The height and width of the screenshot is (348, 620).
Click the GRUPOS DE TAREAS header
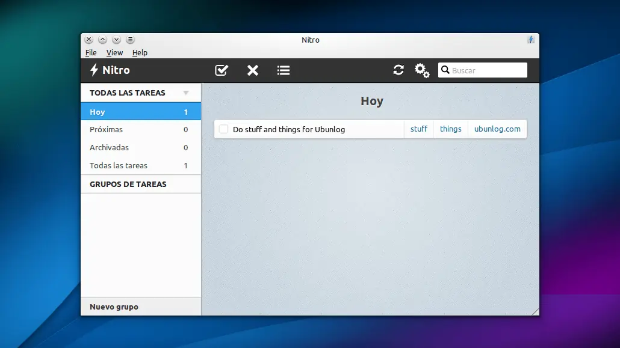pyautogui.click(x=141, y=184)
